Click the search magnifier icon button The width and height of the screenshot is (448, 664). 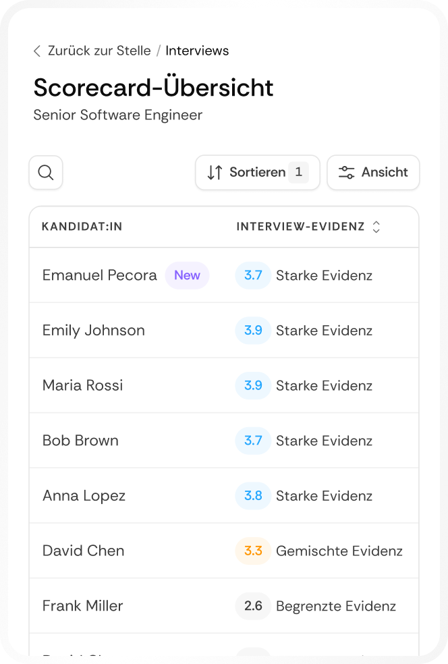46,172
